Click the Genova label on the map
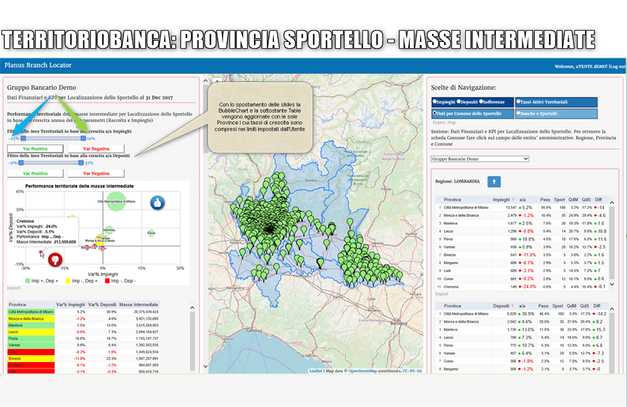627x407 pixels. coord(255,331)
